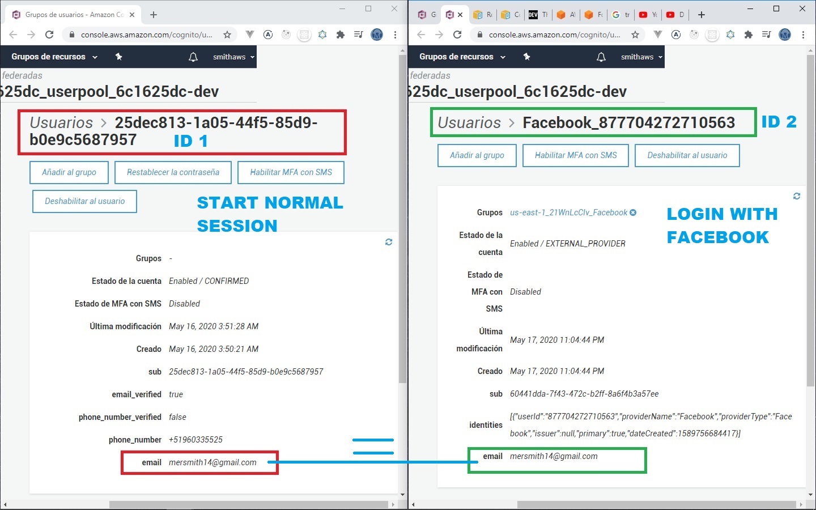Click the bookmark star in the address bar
This screenshot has height=510, width=816.
pyautogui.click(x=227, y=35)
